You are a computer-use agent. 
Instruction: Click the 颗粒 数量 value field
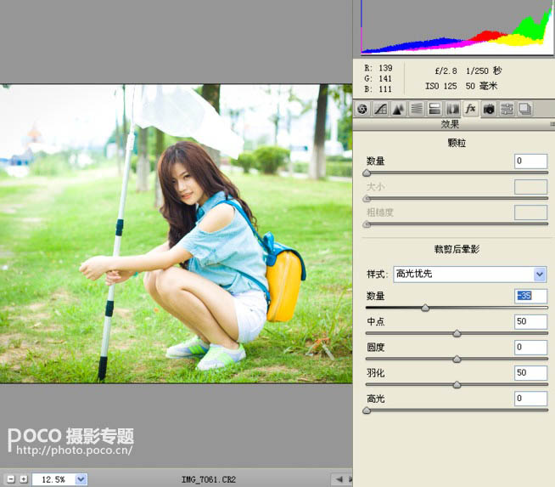530,161
